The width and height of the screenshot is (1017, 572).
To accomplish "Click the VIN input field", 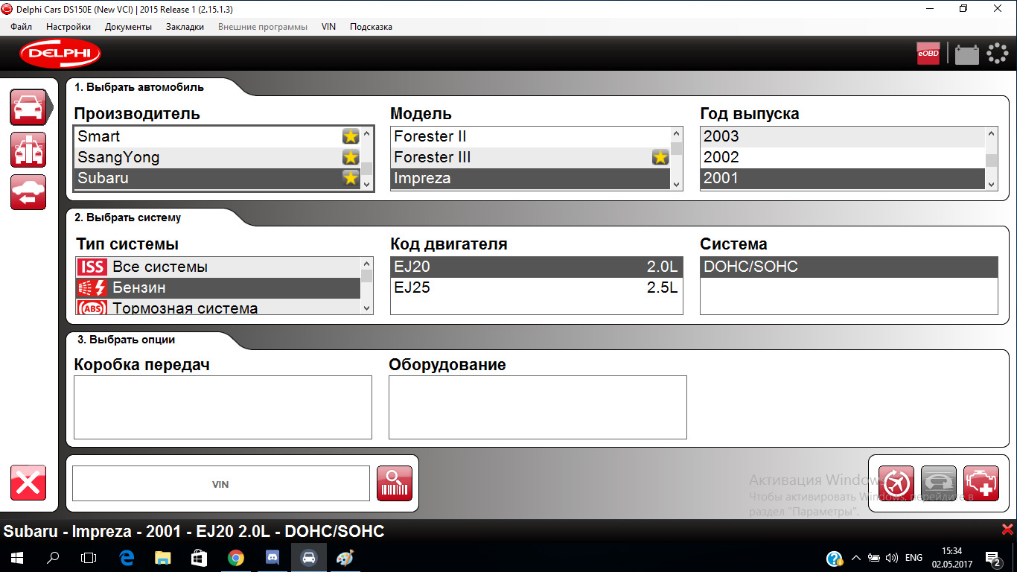I will (220, 483).
